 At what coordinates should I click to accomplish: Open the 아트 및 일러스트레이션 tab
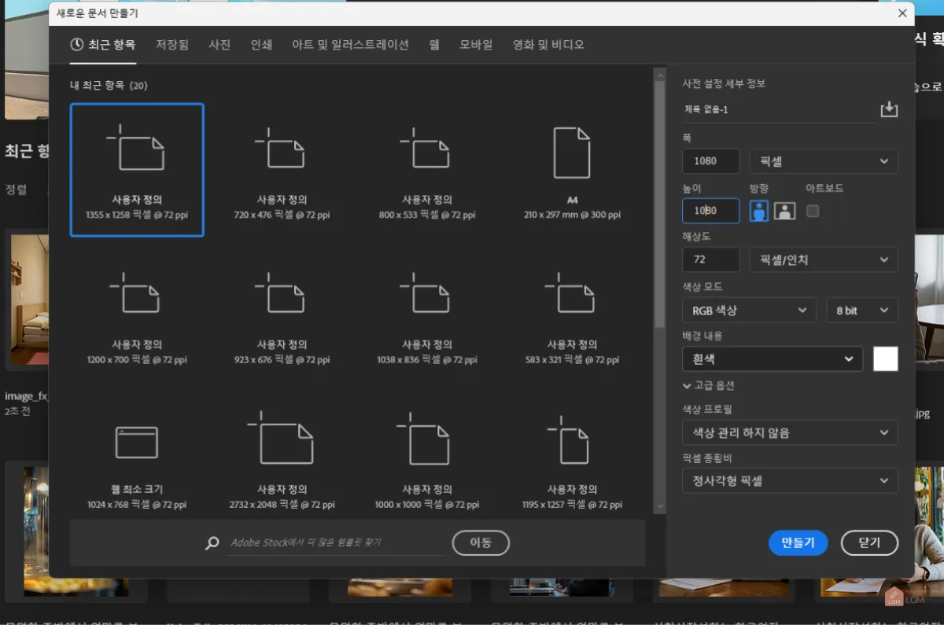tap(350, 45)
